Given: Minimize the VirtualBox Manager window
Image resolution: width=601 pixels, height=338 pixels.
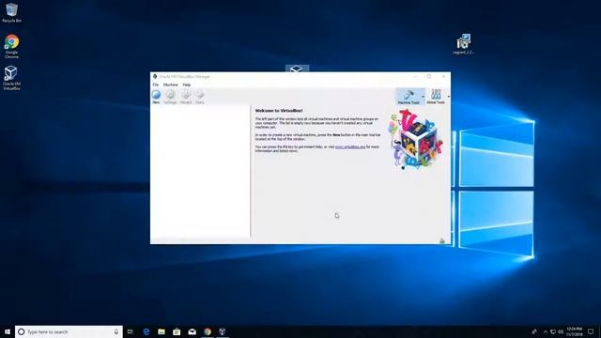Looking at the screenshot, I should pos(415,77).
